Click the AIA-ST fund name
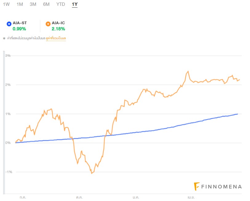 pos(20,23)
